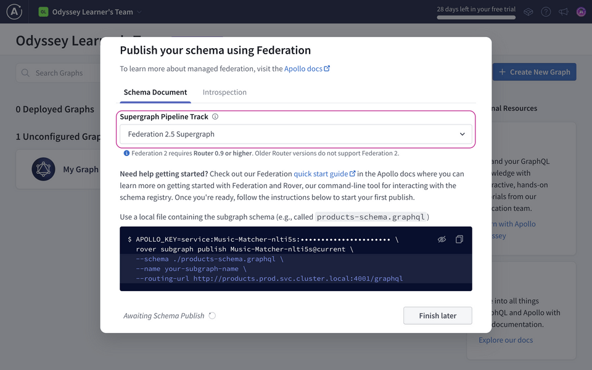The width and height of the screenshot is (592, 370).
Task: Click the '--name your-subgraph-name' code line
Action: pos(191,269)
